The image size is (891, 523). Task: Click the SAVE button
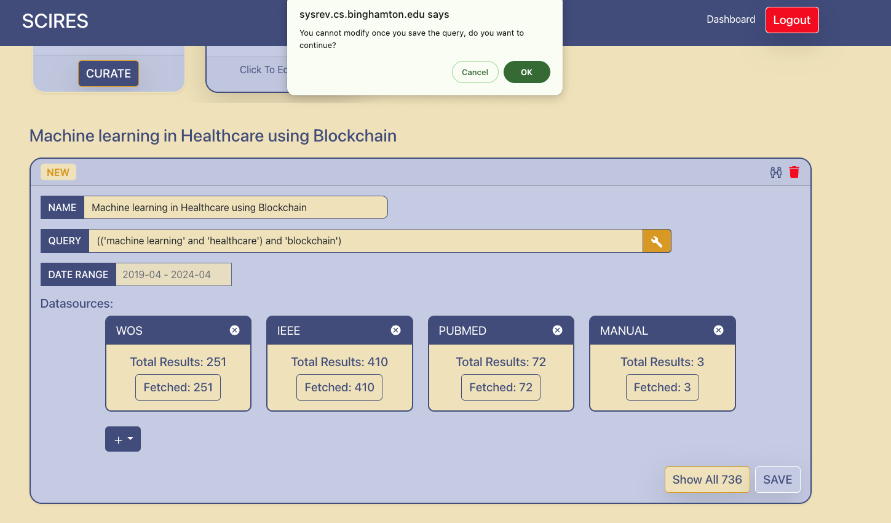click(x=778, y=480)
